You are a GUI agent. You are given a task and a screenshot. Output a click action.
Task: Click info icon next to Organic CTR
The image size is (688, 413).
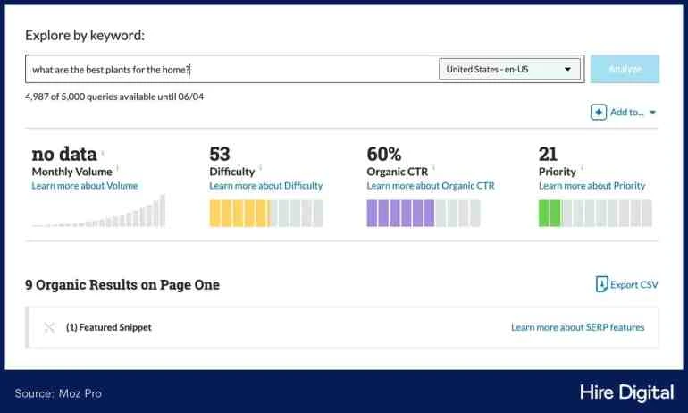[434, 168]
